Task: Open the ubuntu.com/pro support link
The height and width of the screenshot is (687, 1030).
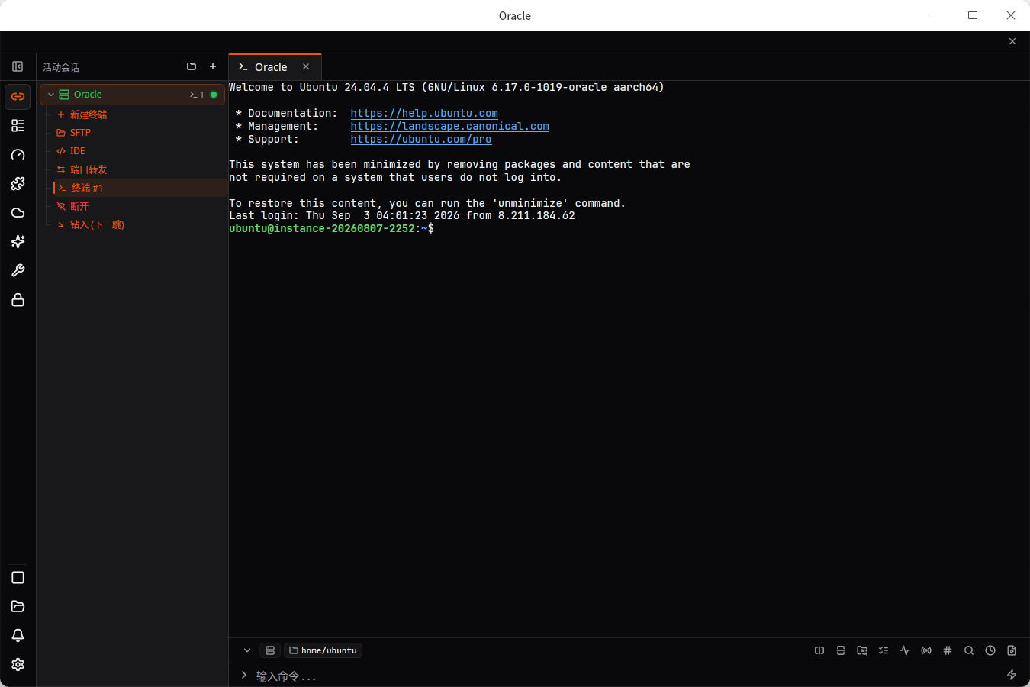Action: pyautogui.click(x=421, y=139)
